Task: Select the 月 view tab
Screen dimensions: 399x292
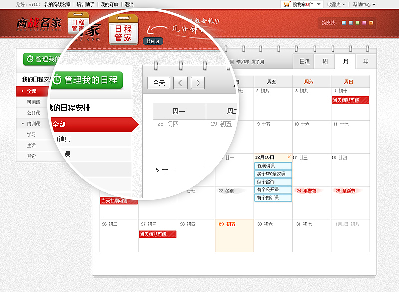Action: 345,61
